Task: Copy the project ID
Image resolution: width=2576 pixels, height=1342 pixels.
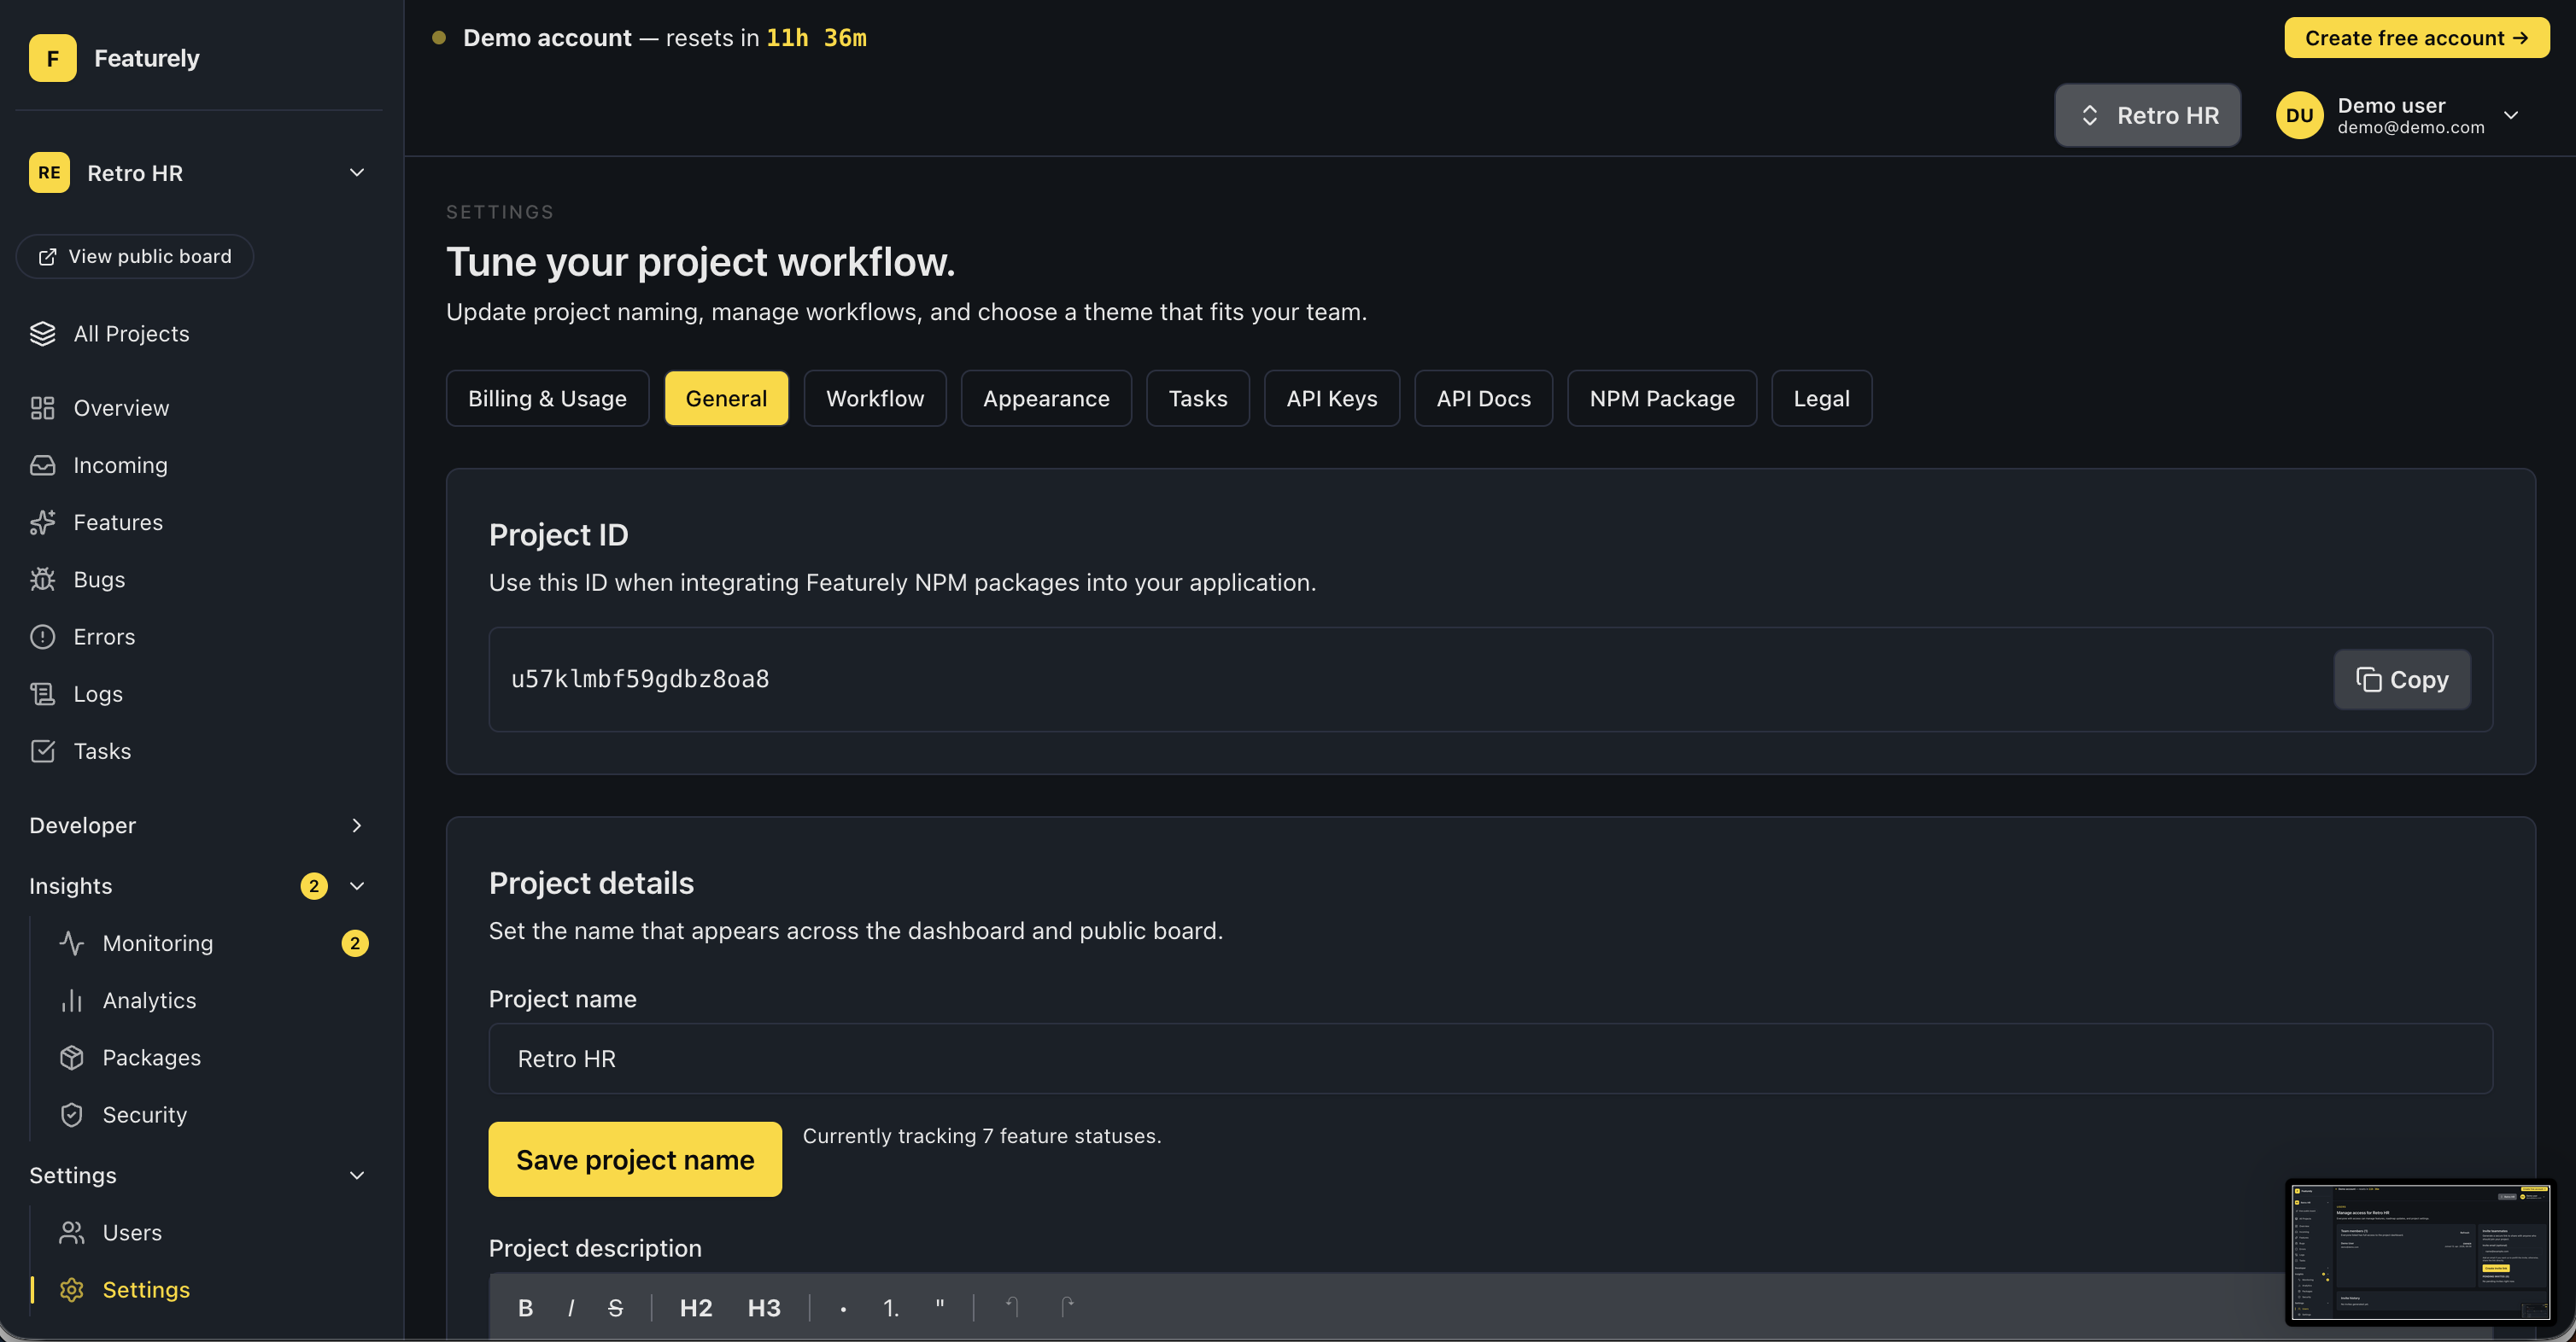Action: (2401, 680)
